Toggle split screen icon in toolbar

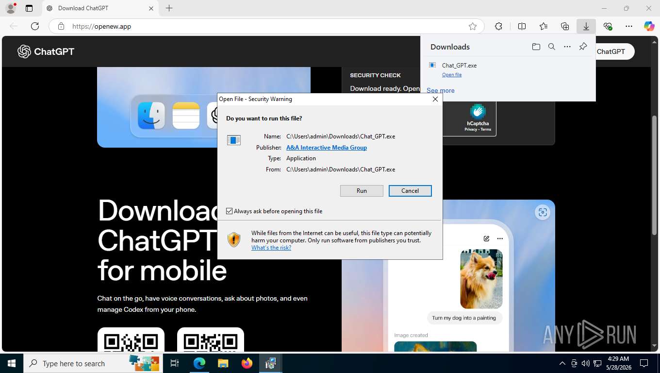(x=522, y=26)
